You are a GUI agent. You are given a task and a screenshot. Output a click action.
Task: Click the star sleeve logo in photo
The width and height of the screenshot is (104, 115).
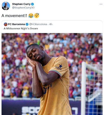pyautogui.click(x=59, y=67)
